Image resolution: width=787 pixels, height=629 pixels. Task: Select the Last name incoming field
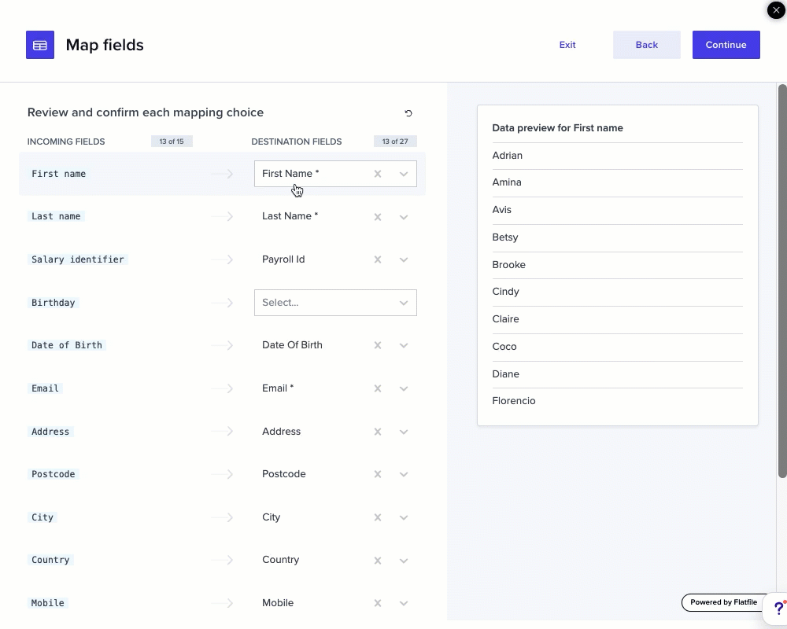56,216
